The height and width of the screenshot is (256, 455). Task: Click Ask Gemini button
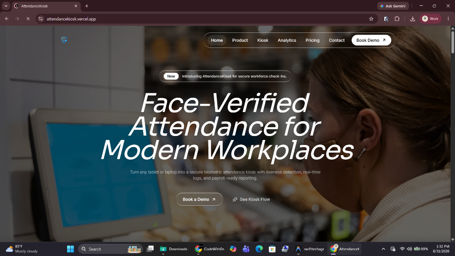393,6
